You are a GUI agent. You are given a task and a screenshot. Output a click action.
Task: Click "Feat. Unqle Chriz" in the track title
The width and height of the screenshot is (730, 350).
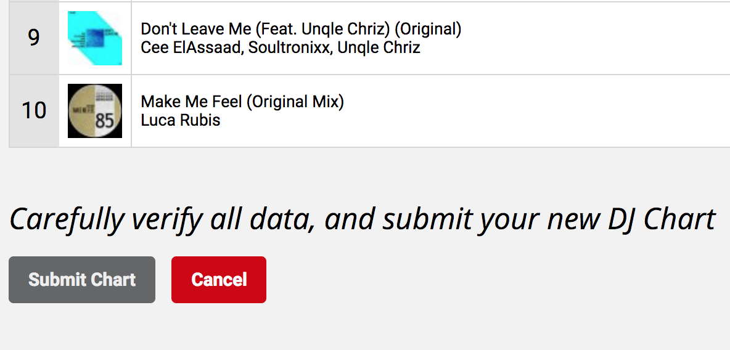click(x=323, y=29)
